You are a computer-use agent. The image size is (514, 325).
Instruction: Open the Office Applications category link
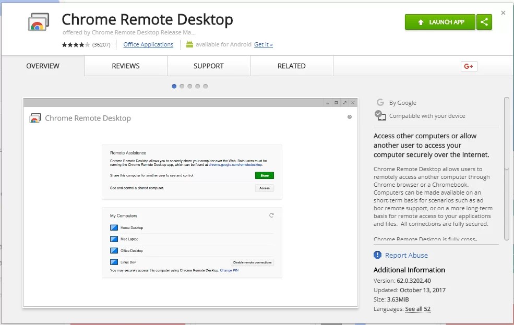[148, 44]
